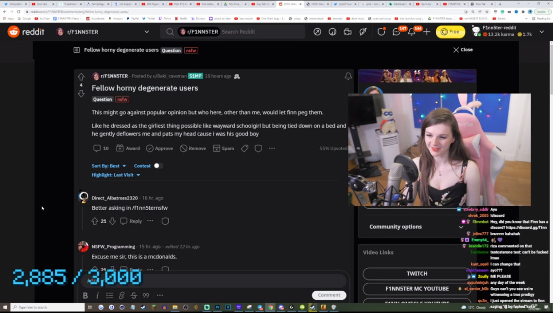Screen dimensions: 553x313
Task: Switch to the 'My Drive' browser tab
Action: tap(235, 4)
